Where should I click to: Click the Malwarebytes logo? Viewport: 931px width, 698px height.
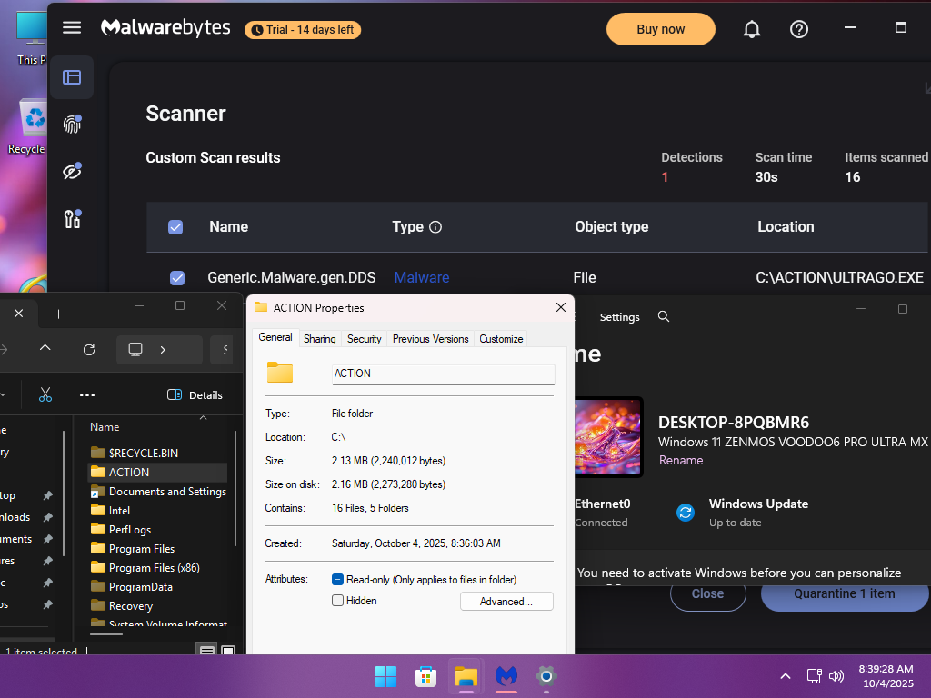(165, 27)
